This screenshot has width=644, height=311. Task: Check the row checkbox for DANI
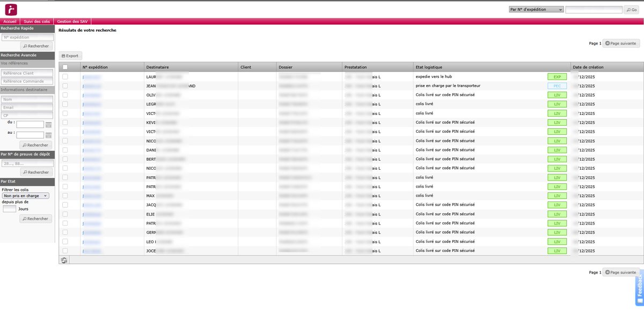click(65, 150)
